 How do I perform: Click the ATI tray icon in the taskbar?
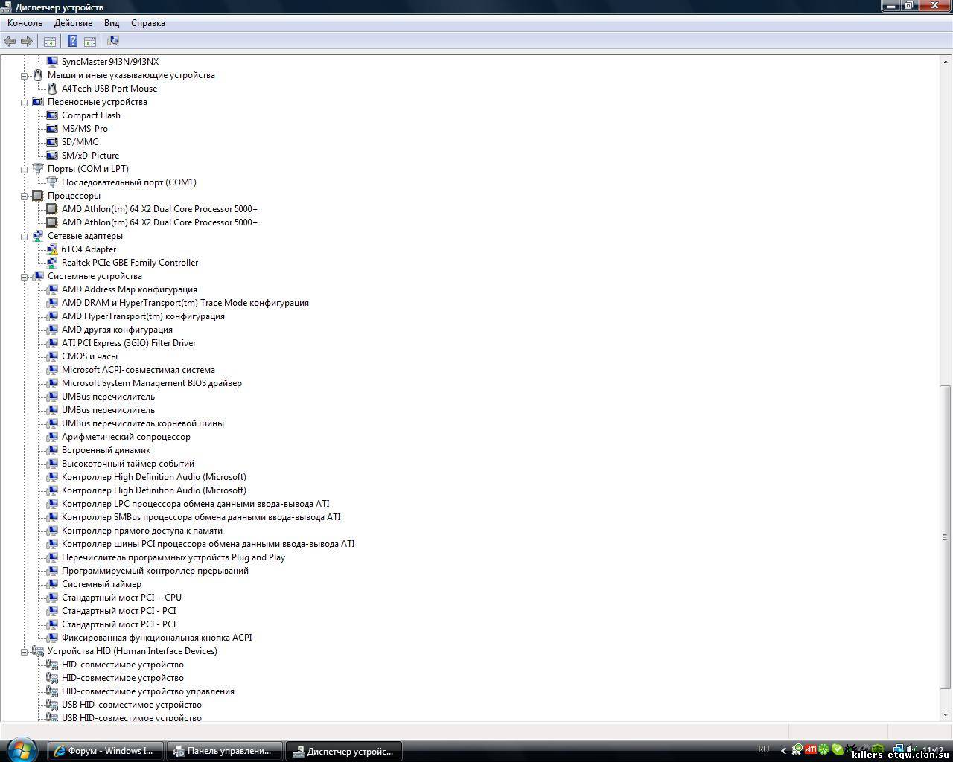(811, 749)
